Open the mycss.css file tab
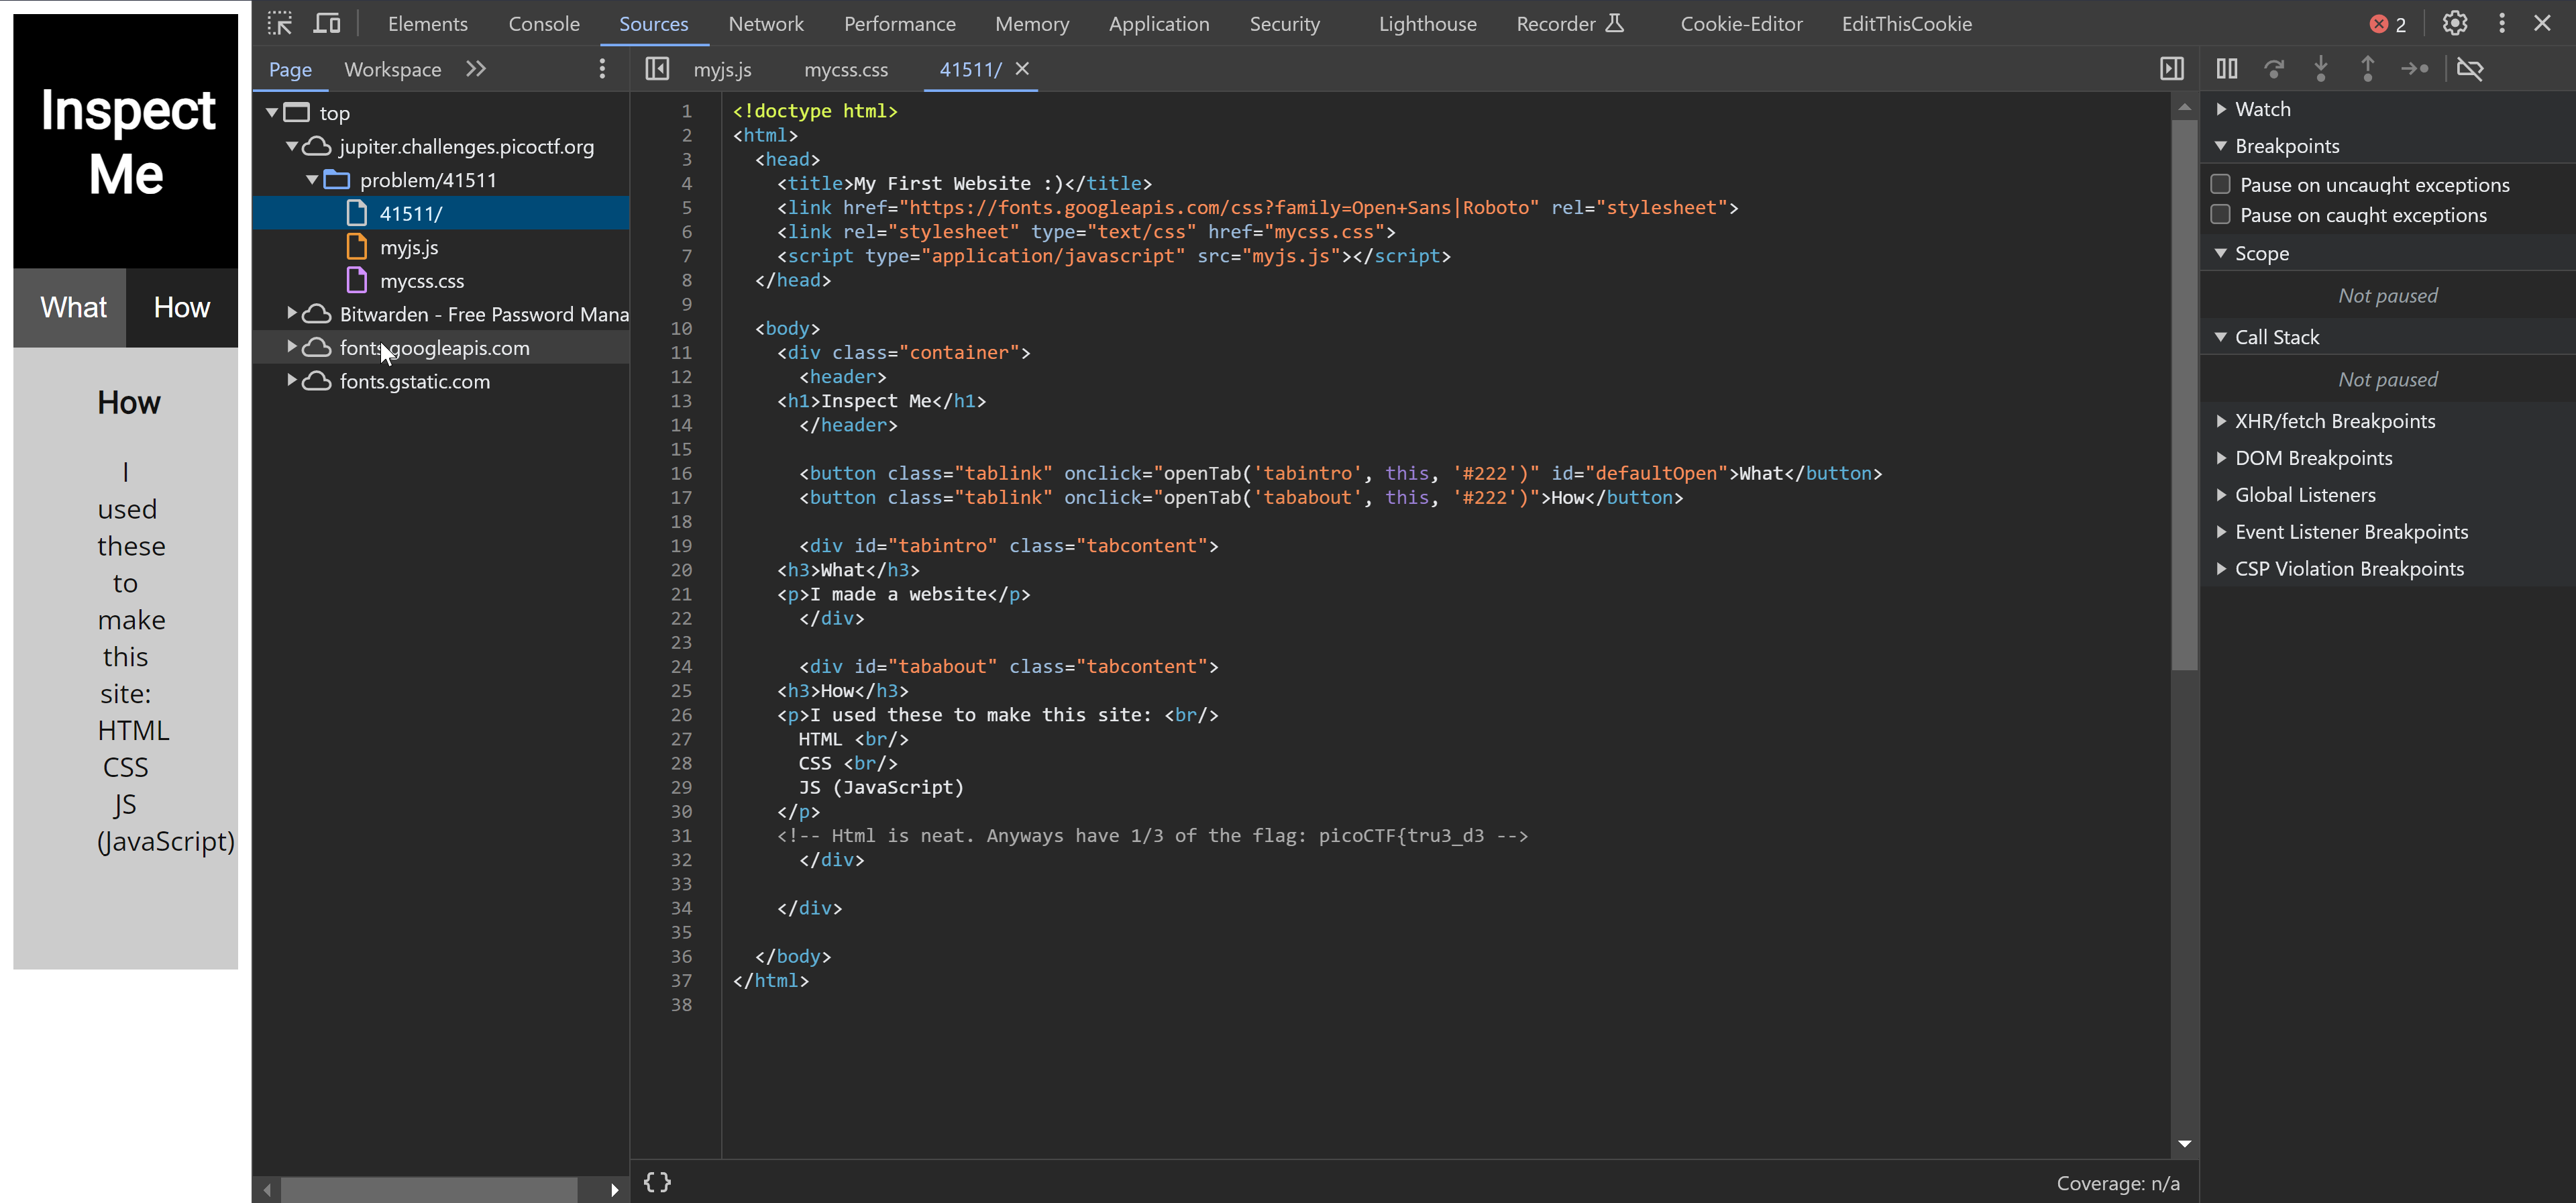This screenshot has height=1203, width=2576. tap(845, 69)
